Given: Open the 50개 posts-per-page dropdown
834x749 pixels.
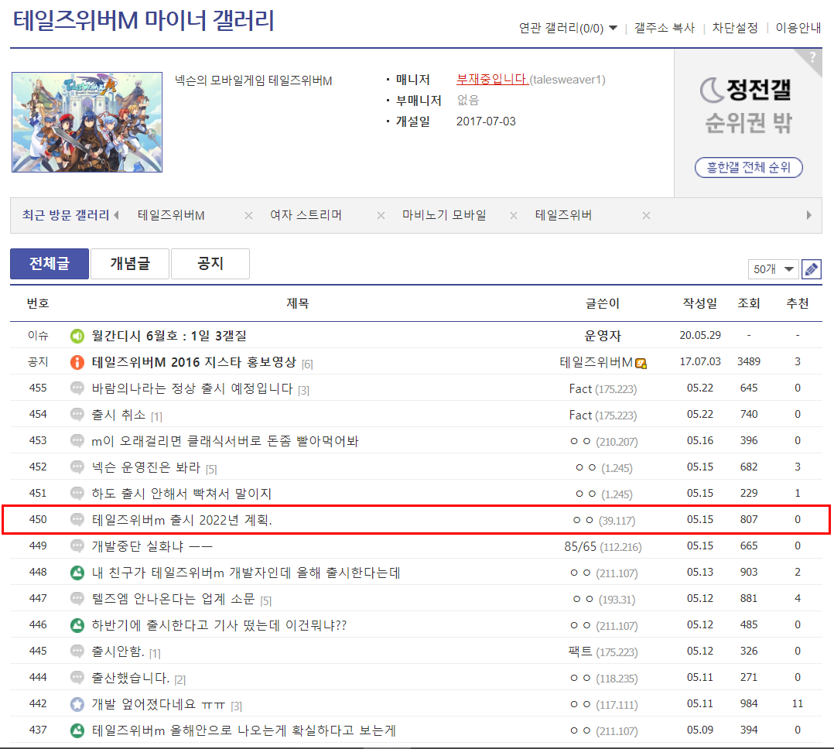Looking at the screenshot, I should point(773,269).
